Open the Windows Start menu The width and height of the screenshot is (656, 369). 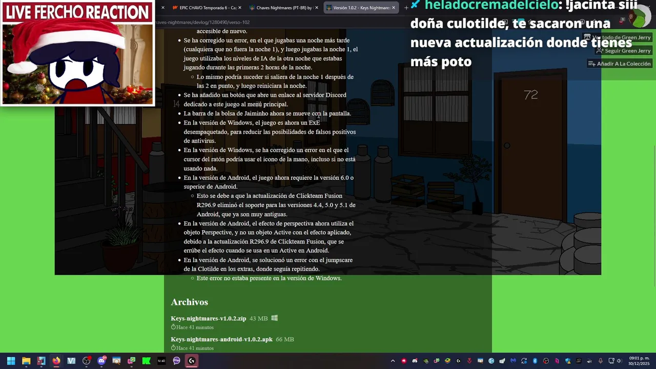(x=11, y=361)
